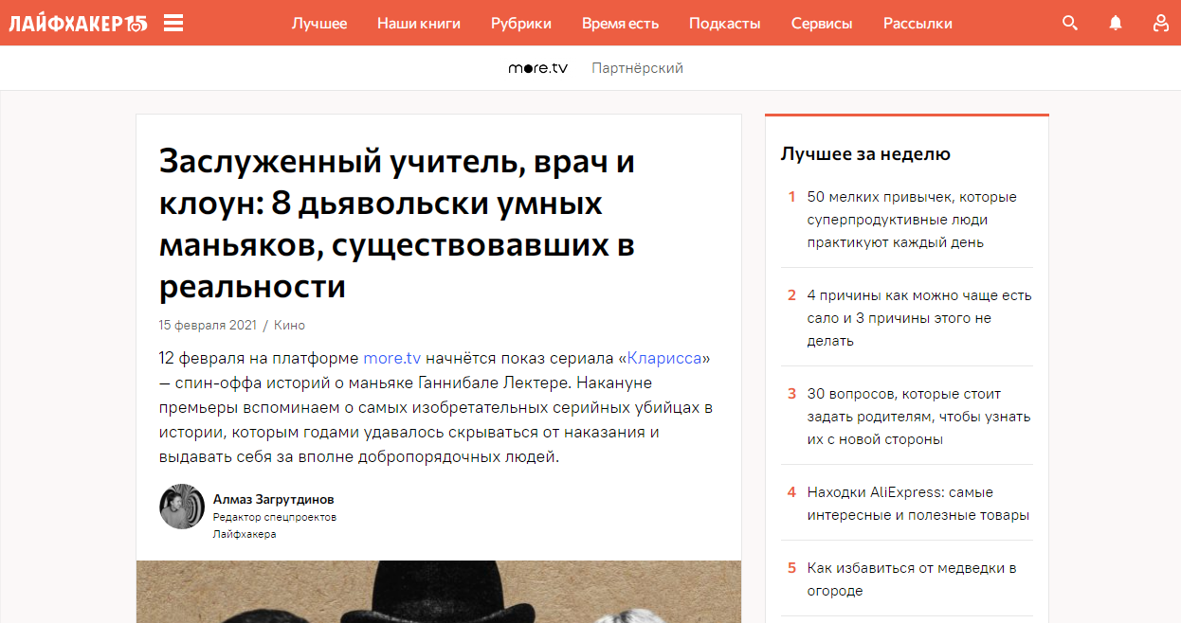Open the Кино category link
The width and height of the screenshot is (1181, 623).
pyautogui.click(x=289, y=325)
